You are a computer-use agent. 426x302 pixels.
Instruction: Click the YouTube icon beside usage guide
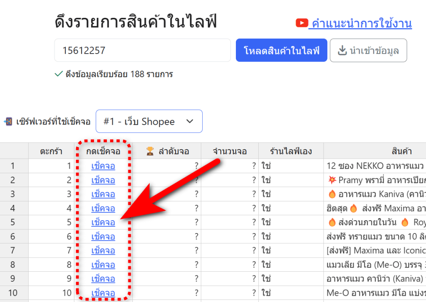(x=302, y=23)
